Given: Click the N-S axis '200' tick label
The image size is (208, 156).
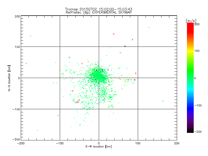Looking at the screenshot, I should click(17, 16).
